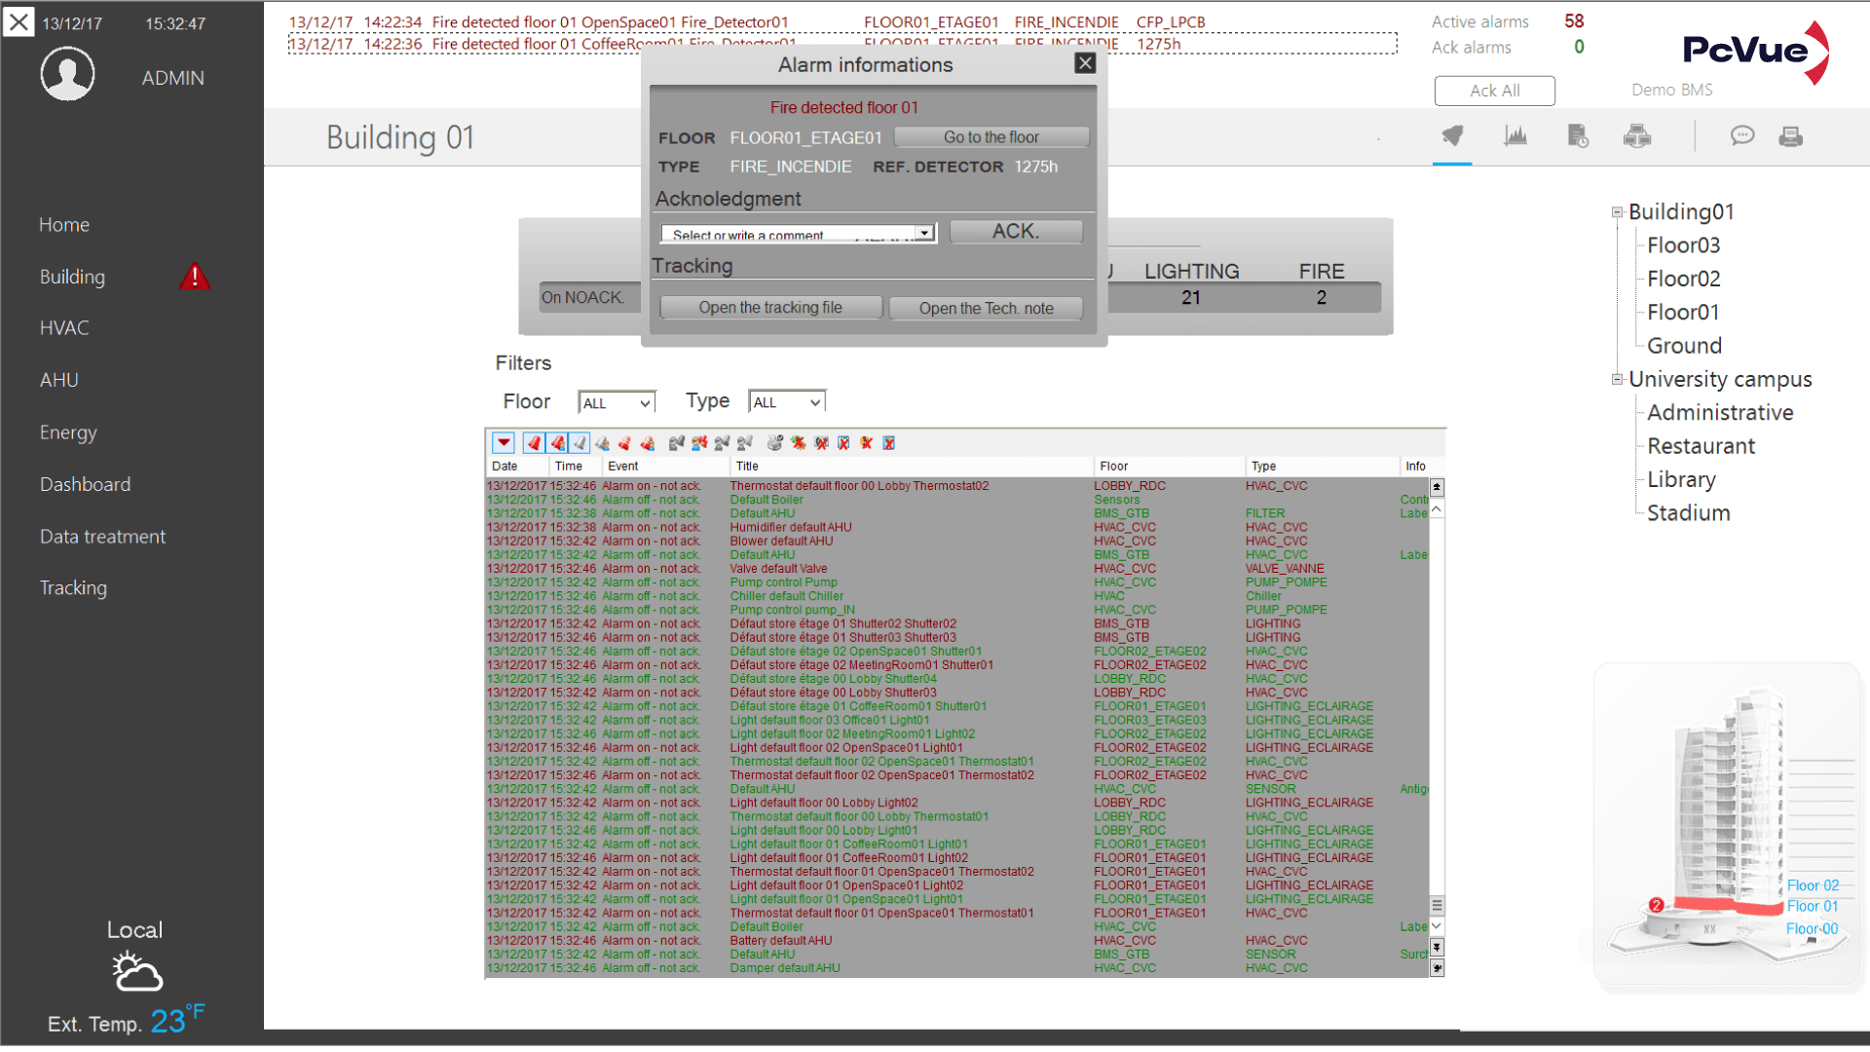This screenshot has height=1052, width=1870.
Task: Click the printer icon in top toolbar
Action: pyautogui.click(x=1790, y=136)
